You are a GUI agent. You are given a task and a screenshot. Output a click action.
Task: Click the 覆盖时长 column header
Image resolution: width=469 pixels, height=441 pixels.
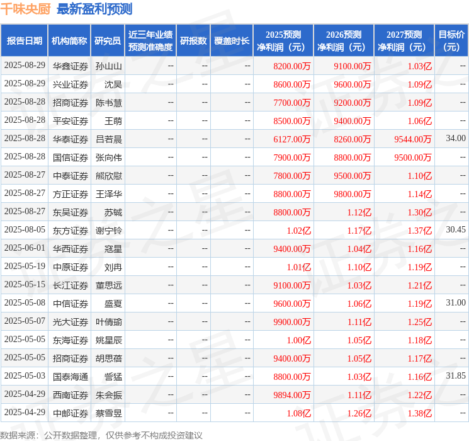(232, 41)
